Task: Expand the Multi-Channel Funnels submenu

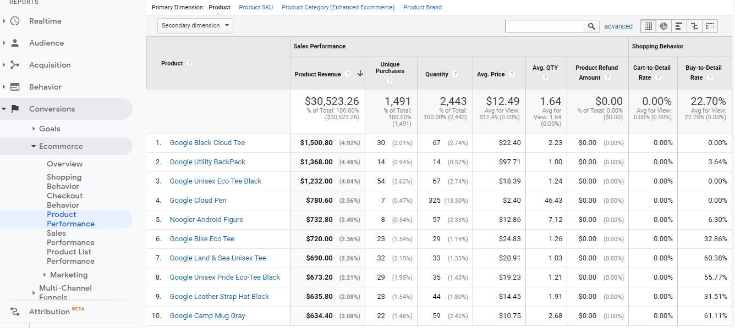Action: click(34, 293)
